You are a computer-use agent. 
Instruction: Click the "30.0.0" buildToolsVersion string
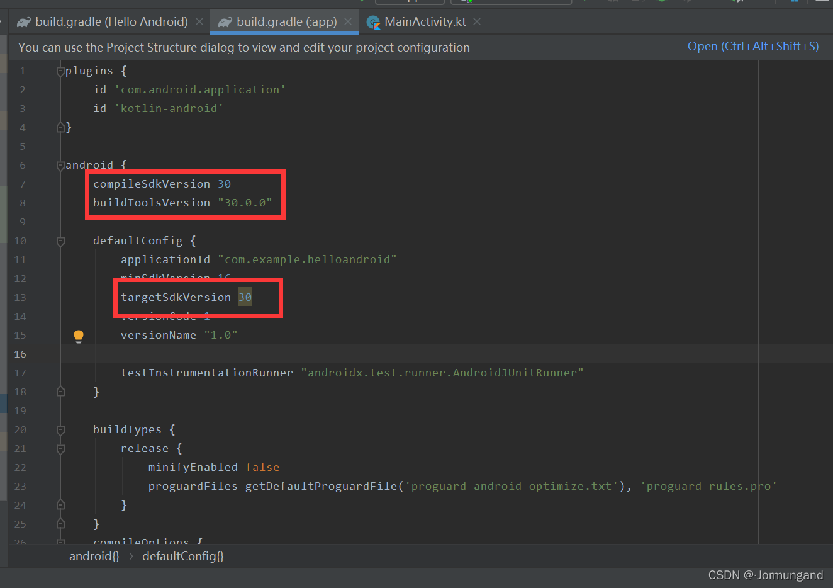tap(245, 203)
